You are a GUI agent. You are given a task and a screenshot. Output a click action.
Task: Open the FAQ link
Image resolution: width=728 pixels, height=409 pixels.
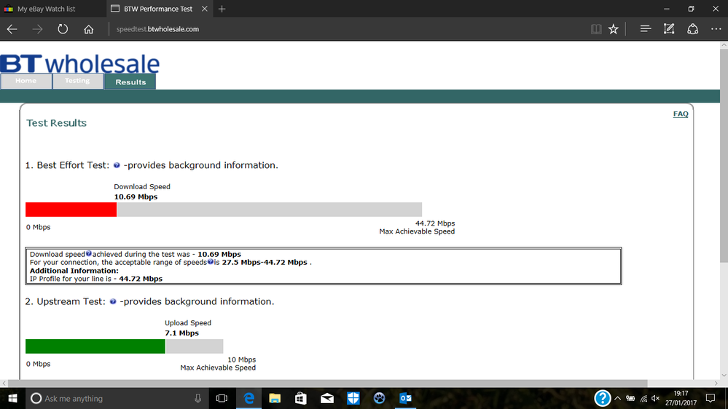681,114
